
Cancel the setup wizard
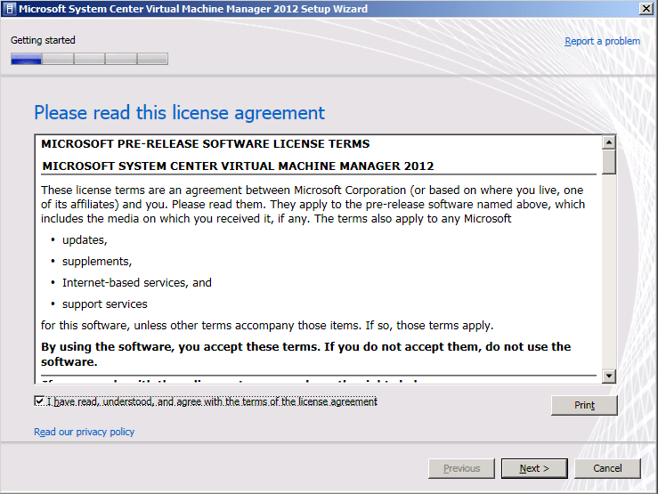[x=607, y=468]
